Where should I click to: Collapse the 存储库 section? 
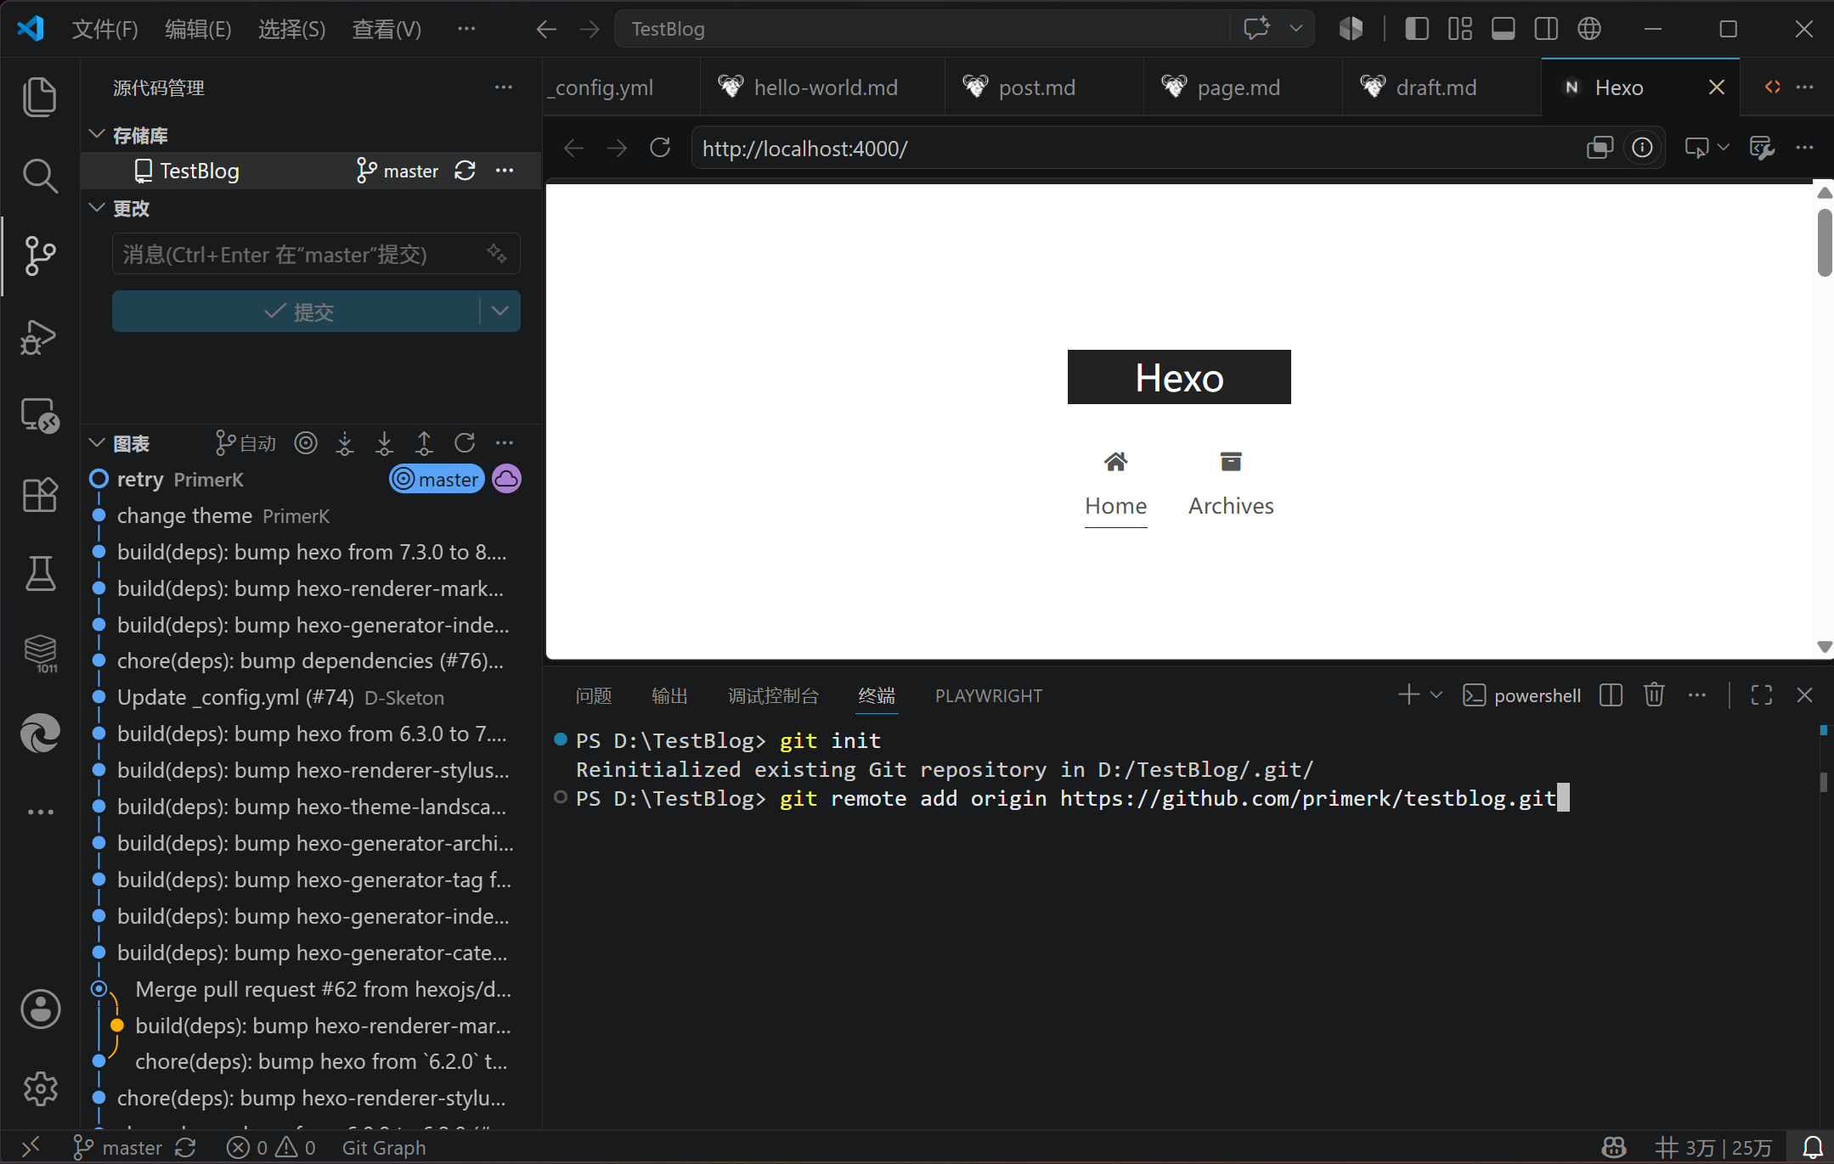pos(97,134)
